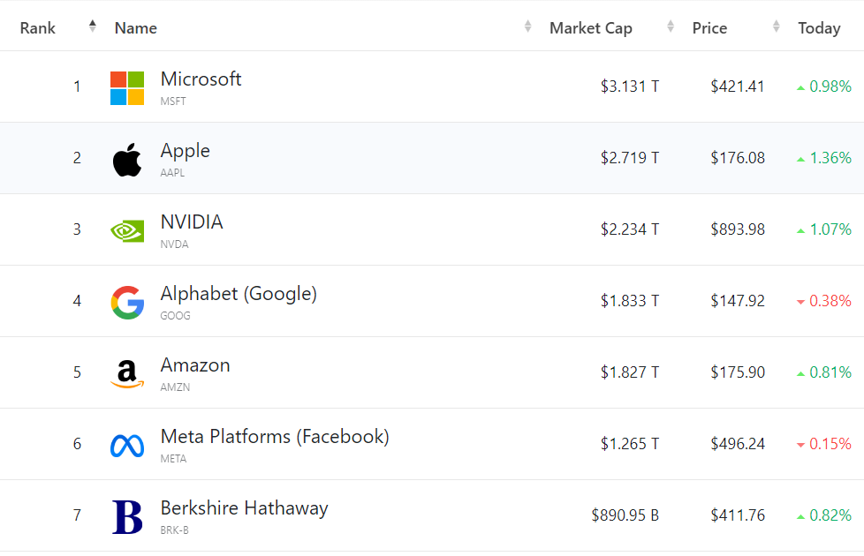Click the Today column header
The height and width of the screenshot is (556, 864).
tap(819, 28)
